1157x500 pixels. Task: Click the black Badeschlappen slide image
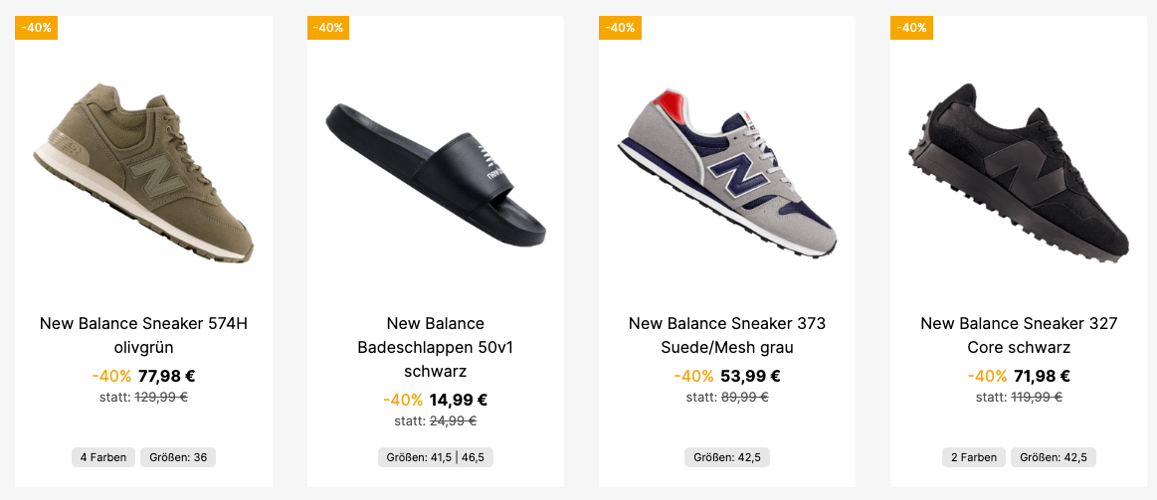click(x=435, y=171)
